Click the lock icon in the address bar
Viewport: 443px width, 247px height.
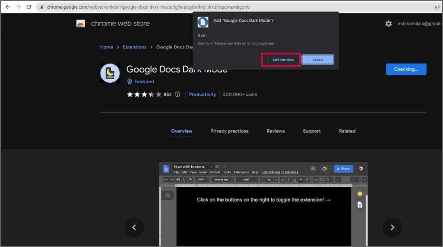point(42,7)
